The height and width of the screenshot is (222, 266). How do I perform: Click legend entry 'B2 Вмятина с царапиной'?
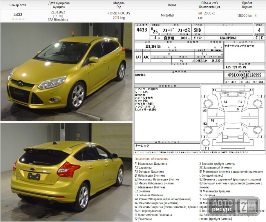[x=230, y=180]
